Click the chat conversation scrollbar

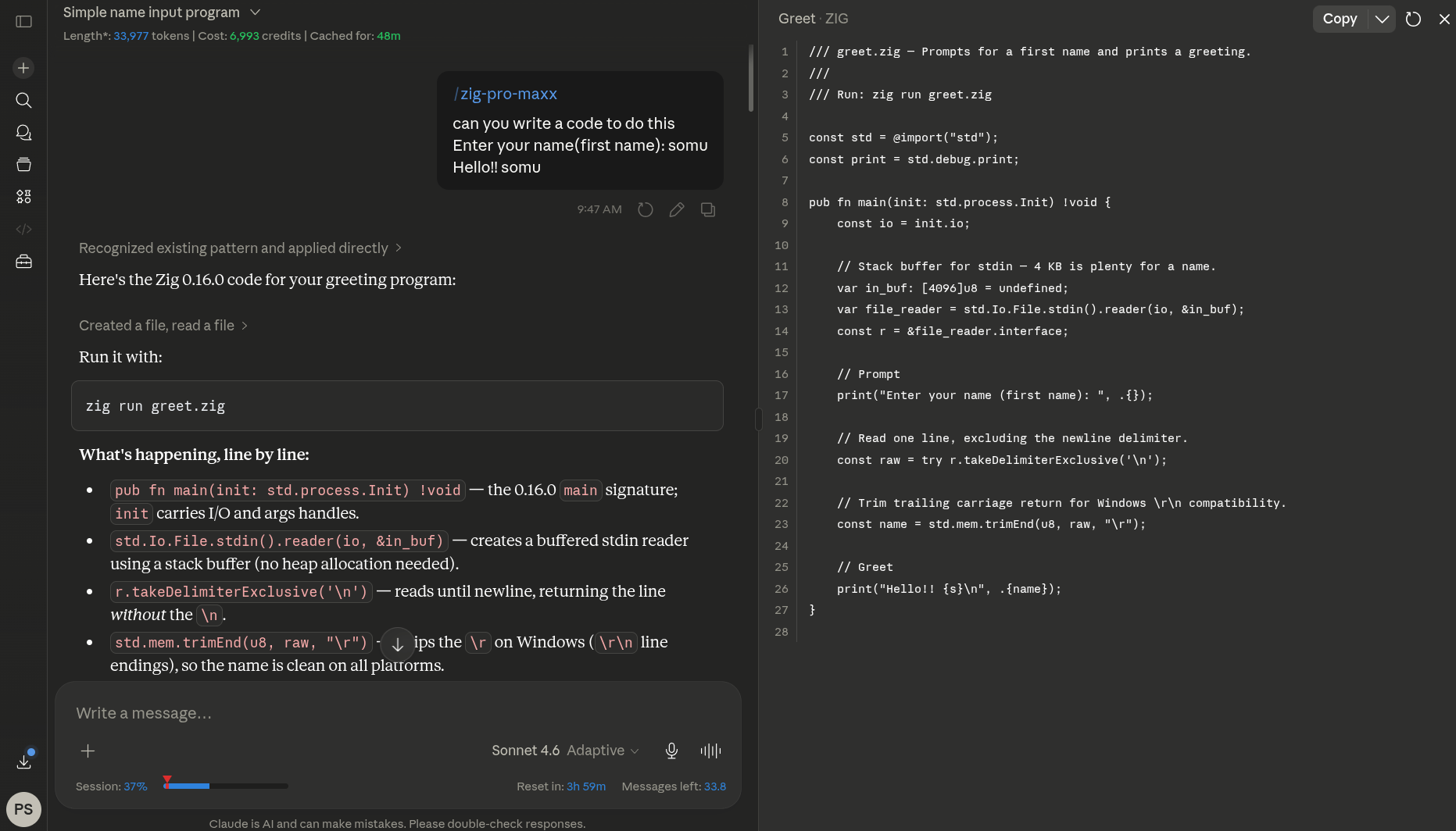(x=750, y=78)
